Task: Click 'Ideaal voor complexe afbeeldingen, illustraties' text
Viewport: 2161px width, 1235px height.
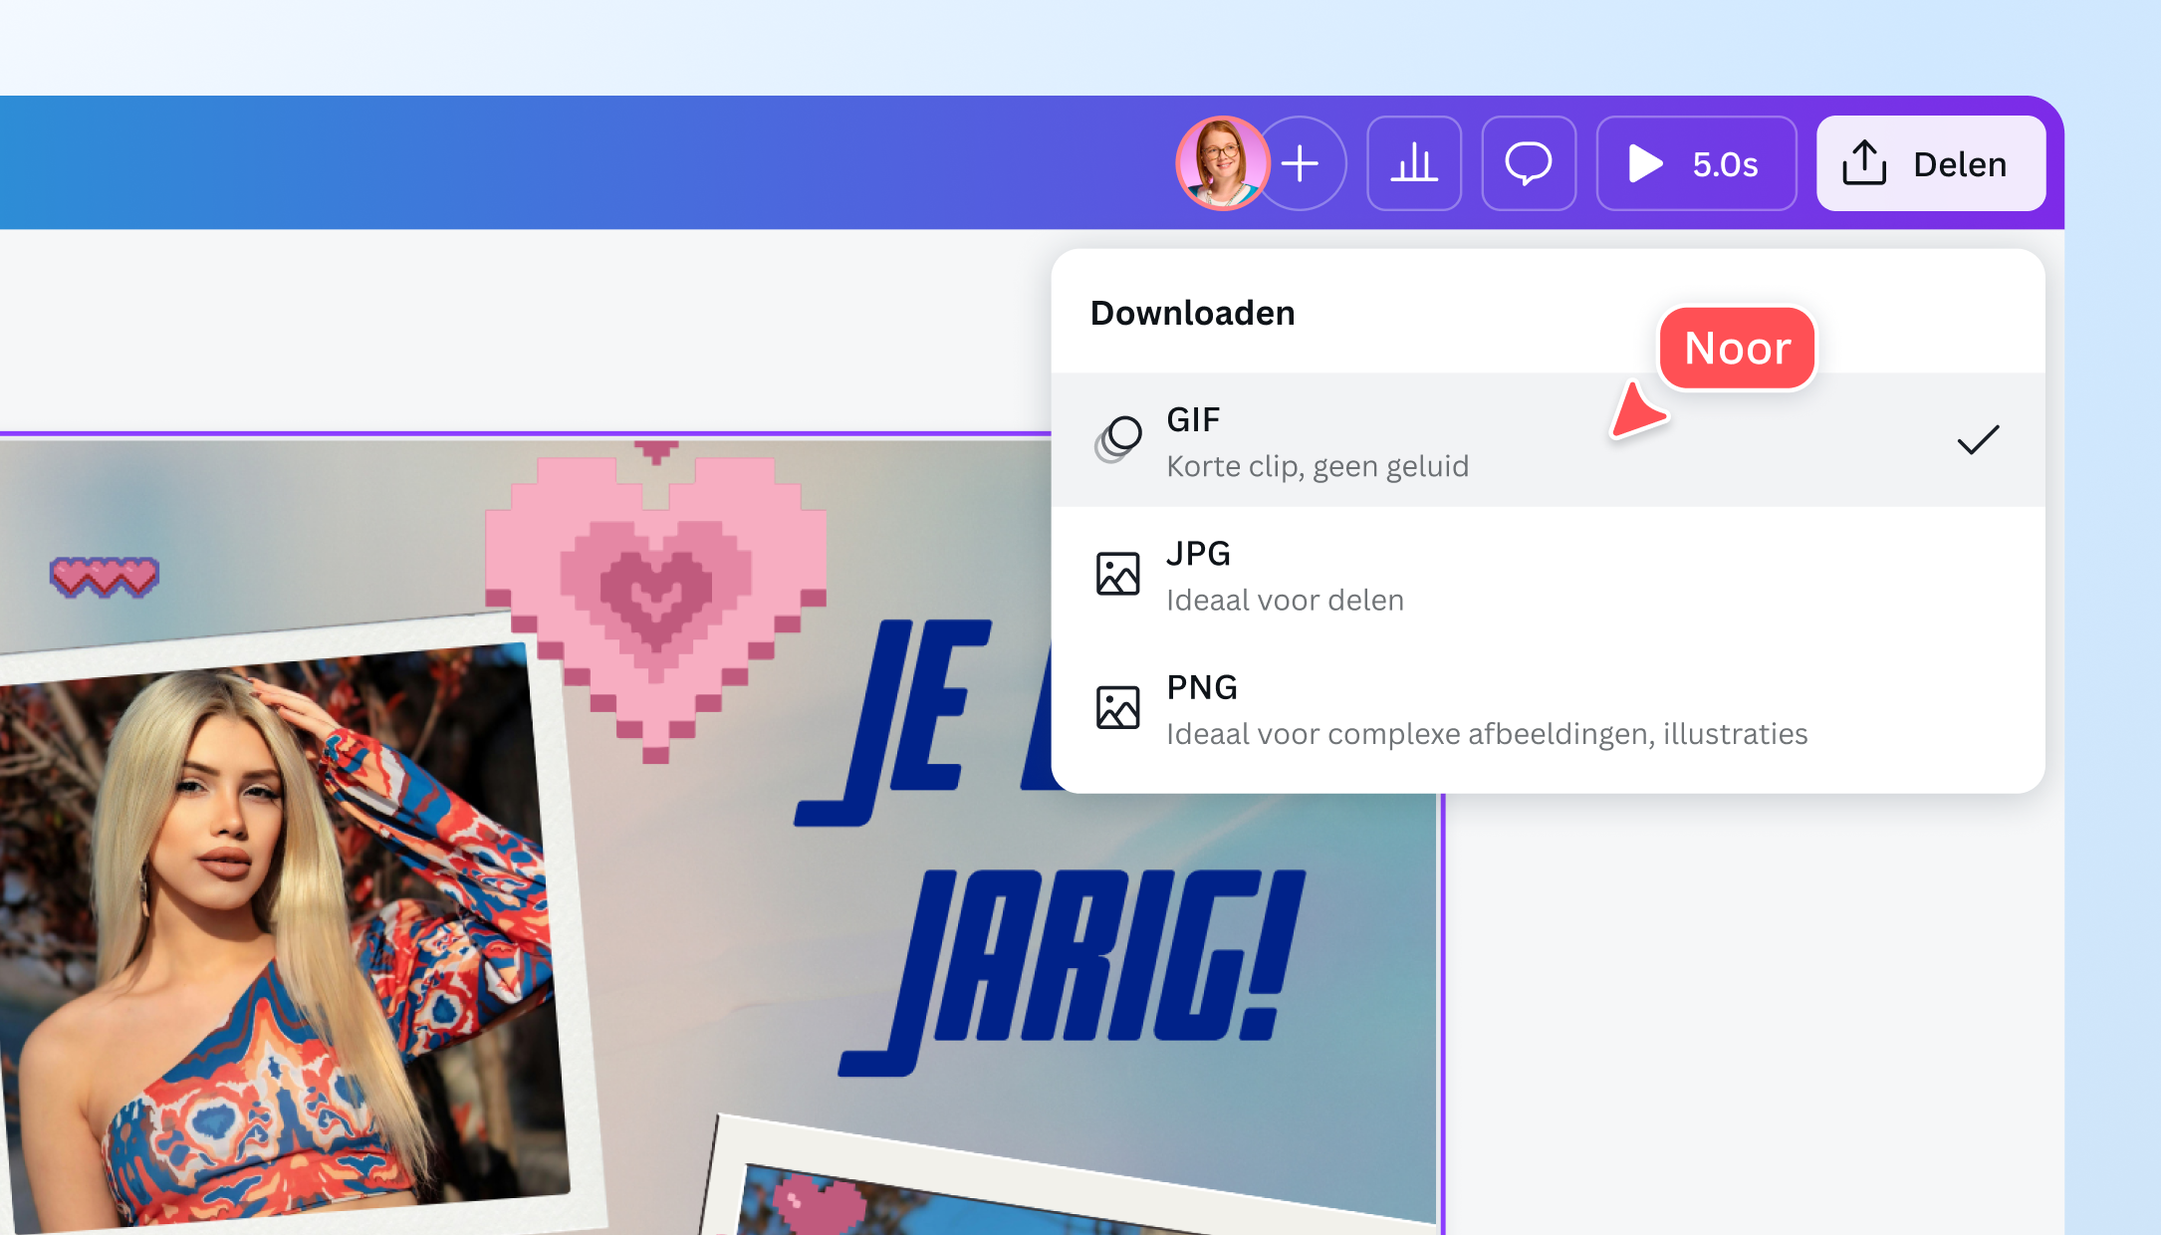Action: coord(1487,734)
